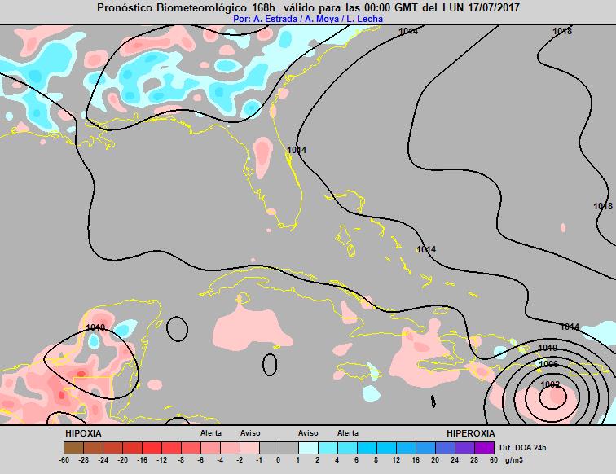The image size is (616, 474).
Task: Select the cyan swatch between 2 and 4
Action: pyautogui.click(x=328, y=448)
